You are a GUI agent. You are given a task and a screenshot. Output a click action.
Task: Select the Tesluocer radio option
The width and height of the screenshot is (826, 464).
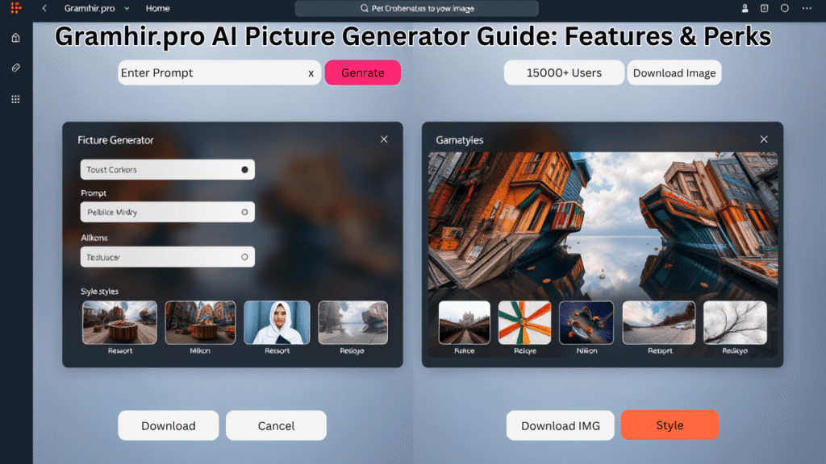(244, 257)
